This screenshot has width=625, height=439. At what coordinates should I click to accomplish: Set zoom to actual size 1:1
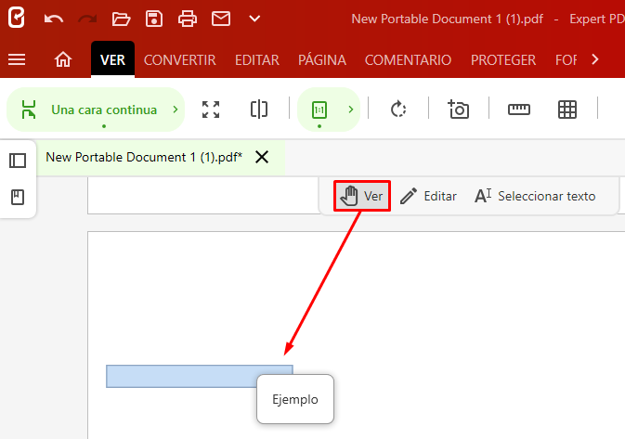point(319,110)
